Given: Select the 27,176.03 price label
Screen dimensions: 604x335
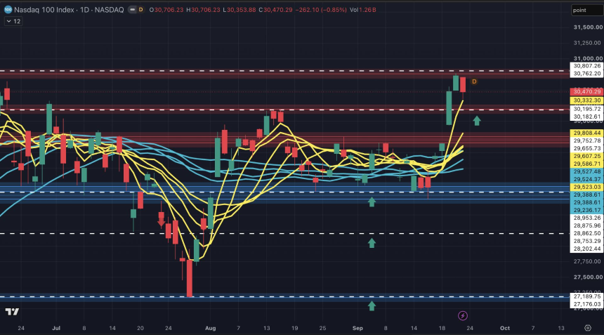Looking at the screenshot, I should (586, 304).
